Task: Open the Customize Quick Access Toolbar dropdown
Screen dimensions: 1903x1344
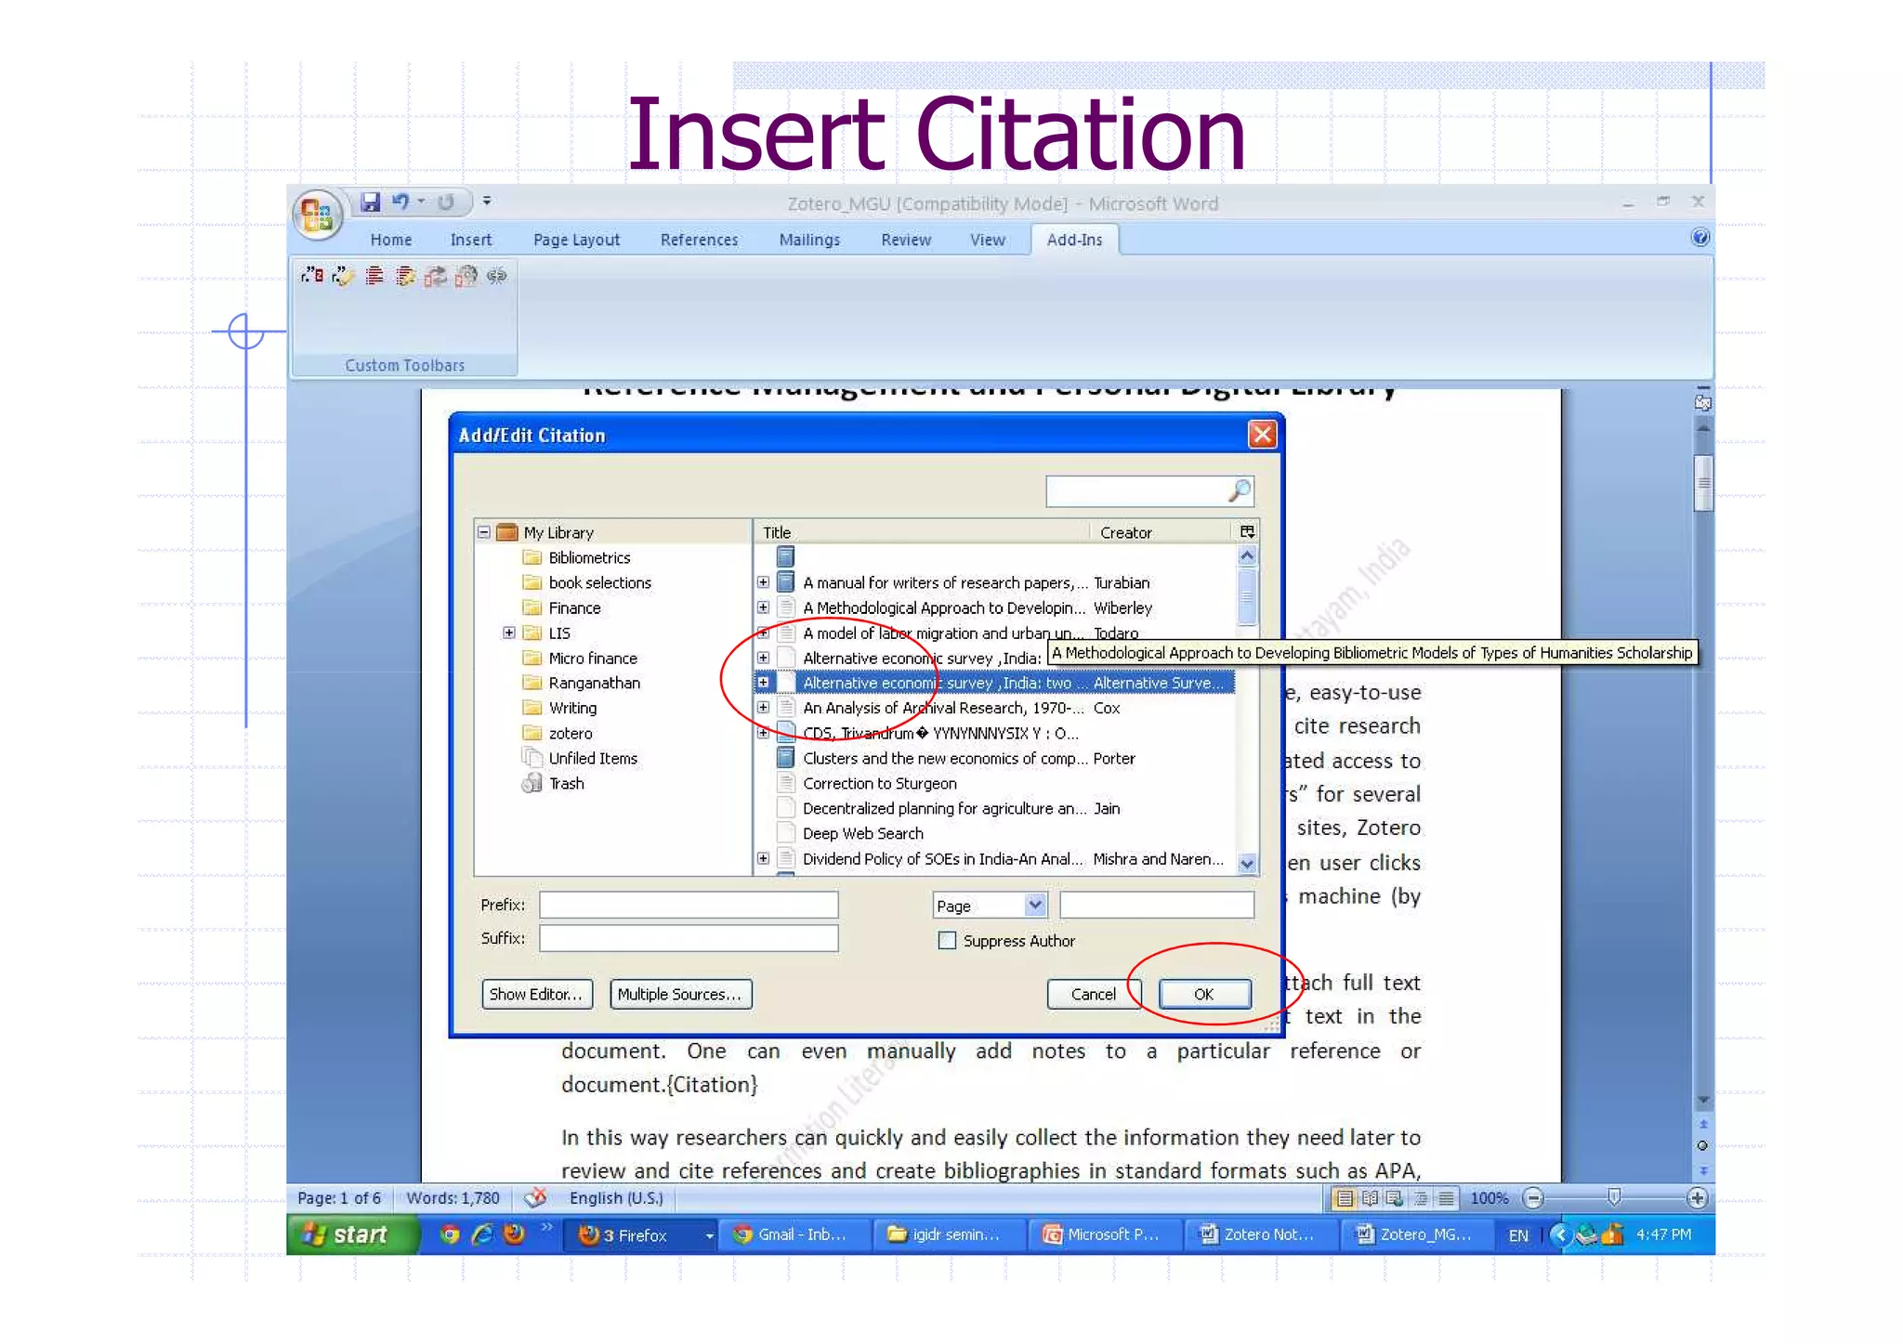Action: 487,202
